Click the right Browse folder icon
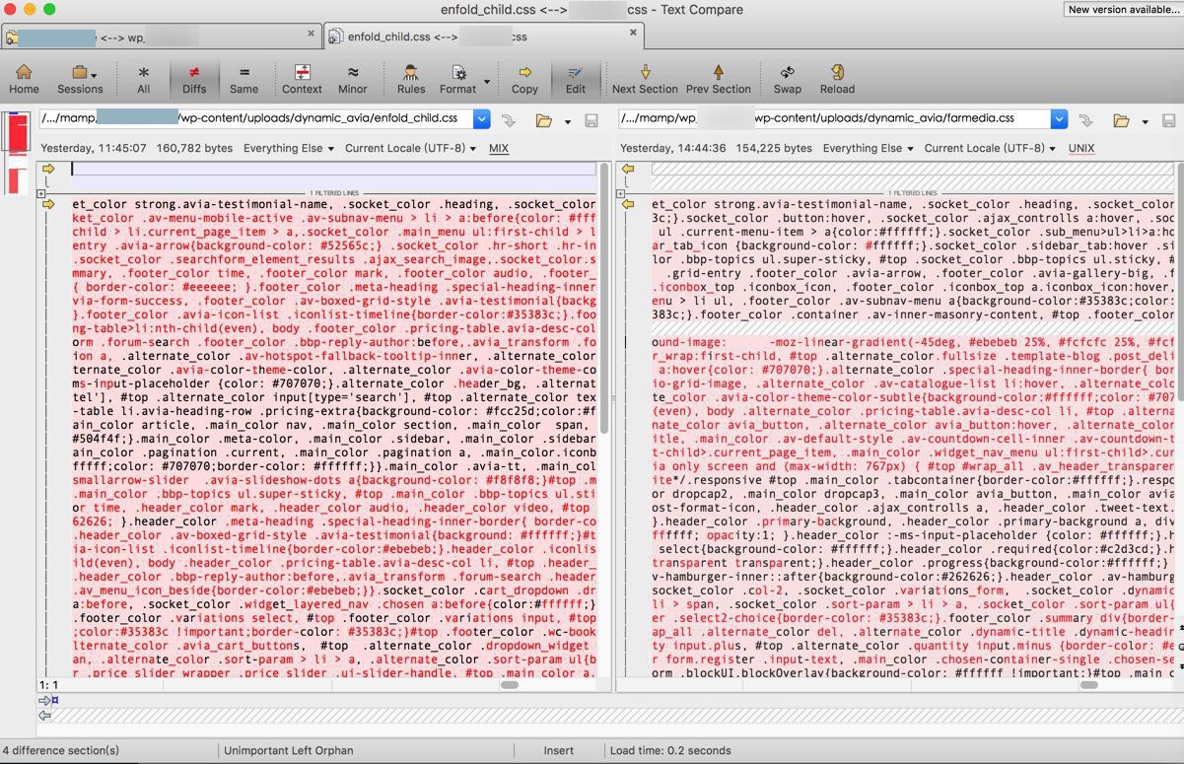 click(x=1121, y=120)
